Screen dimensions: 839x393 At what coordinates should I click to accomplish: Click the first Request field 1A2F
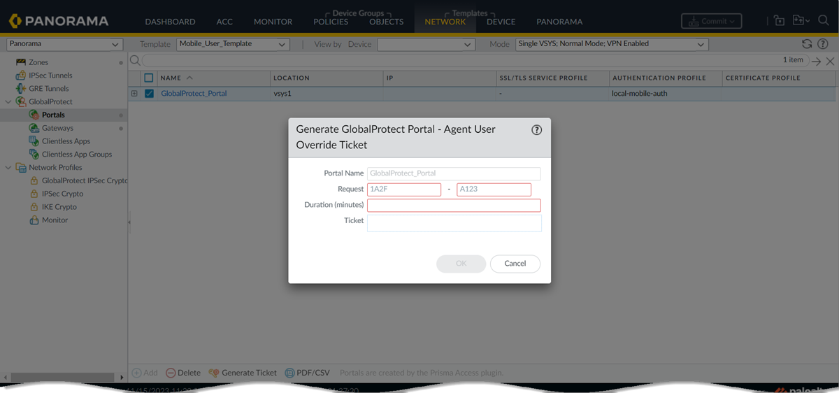point(404,190)
